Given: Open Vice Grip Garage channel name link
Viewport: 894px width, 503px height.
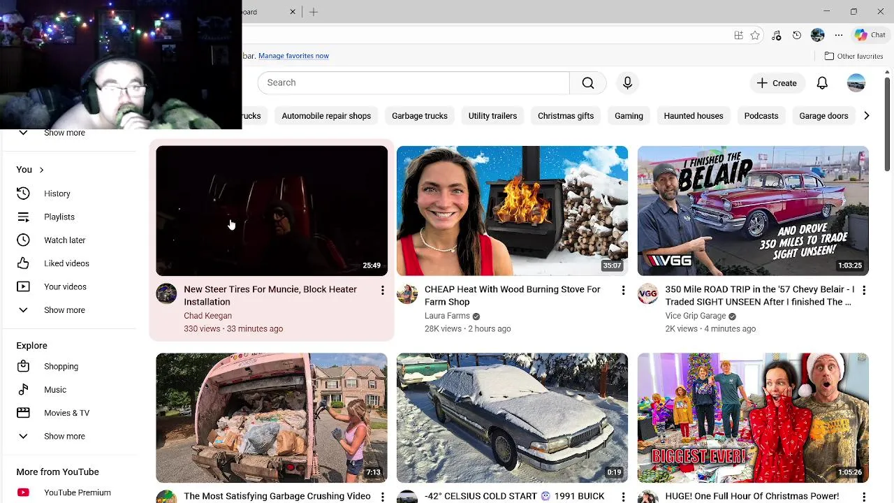Looking at the screenshot, I should coord(696,316).
